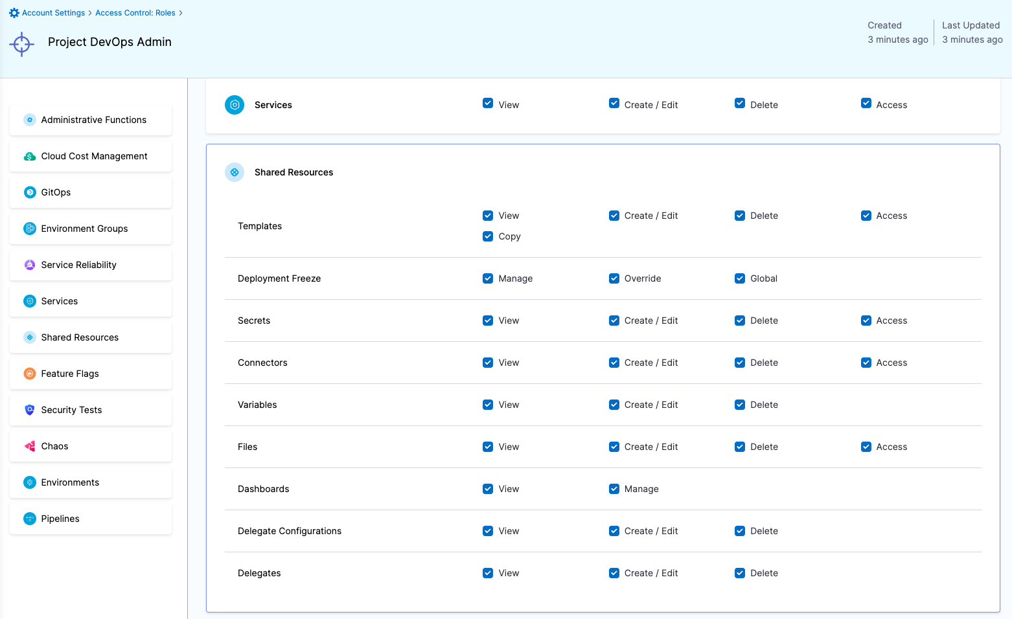Disable Manage permission for Dashboards
The width and height of the screenshot is (1012, 619).
pyautogui.click(x=614, y=489)
